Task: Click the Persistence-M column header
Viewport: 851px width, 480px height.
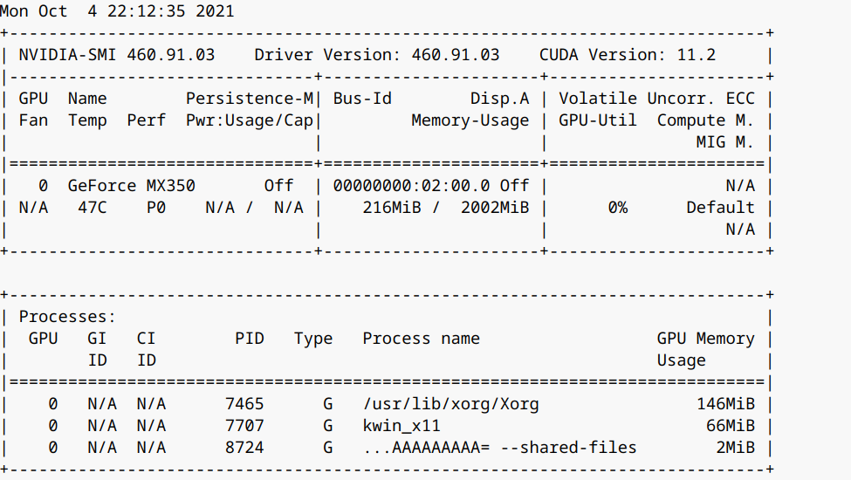Action: (250, 99)
